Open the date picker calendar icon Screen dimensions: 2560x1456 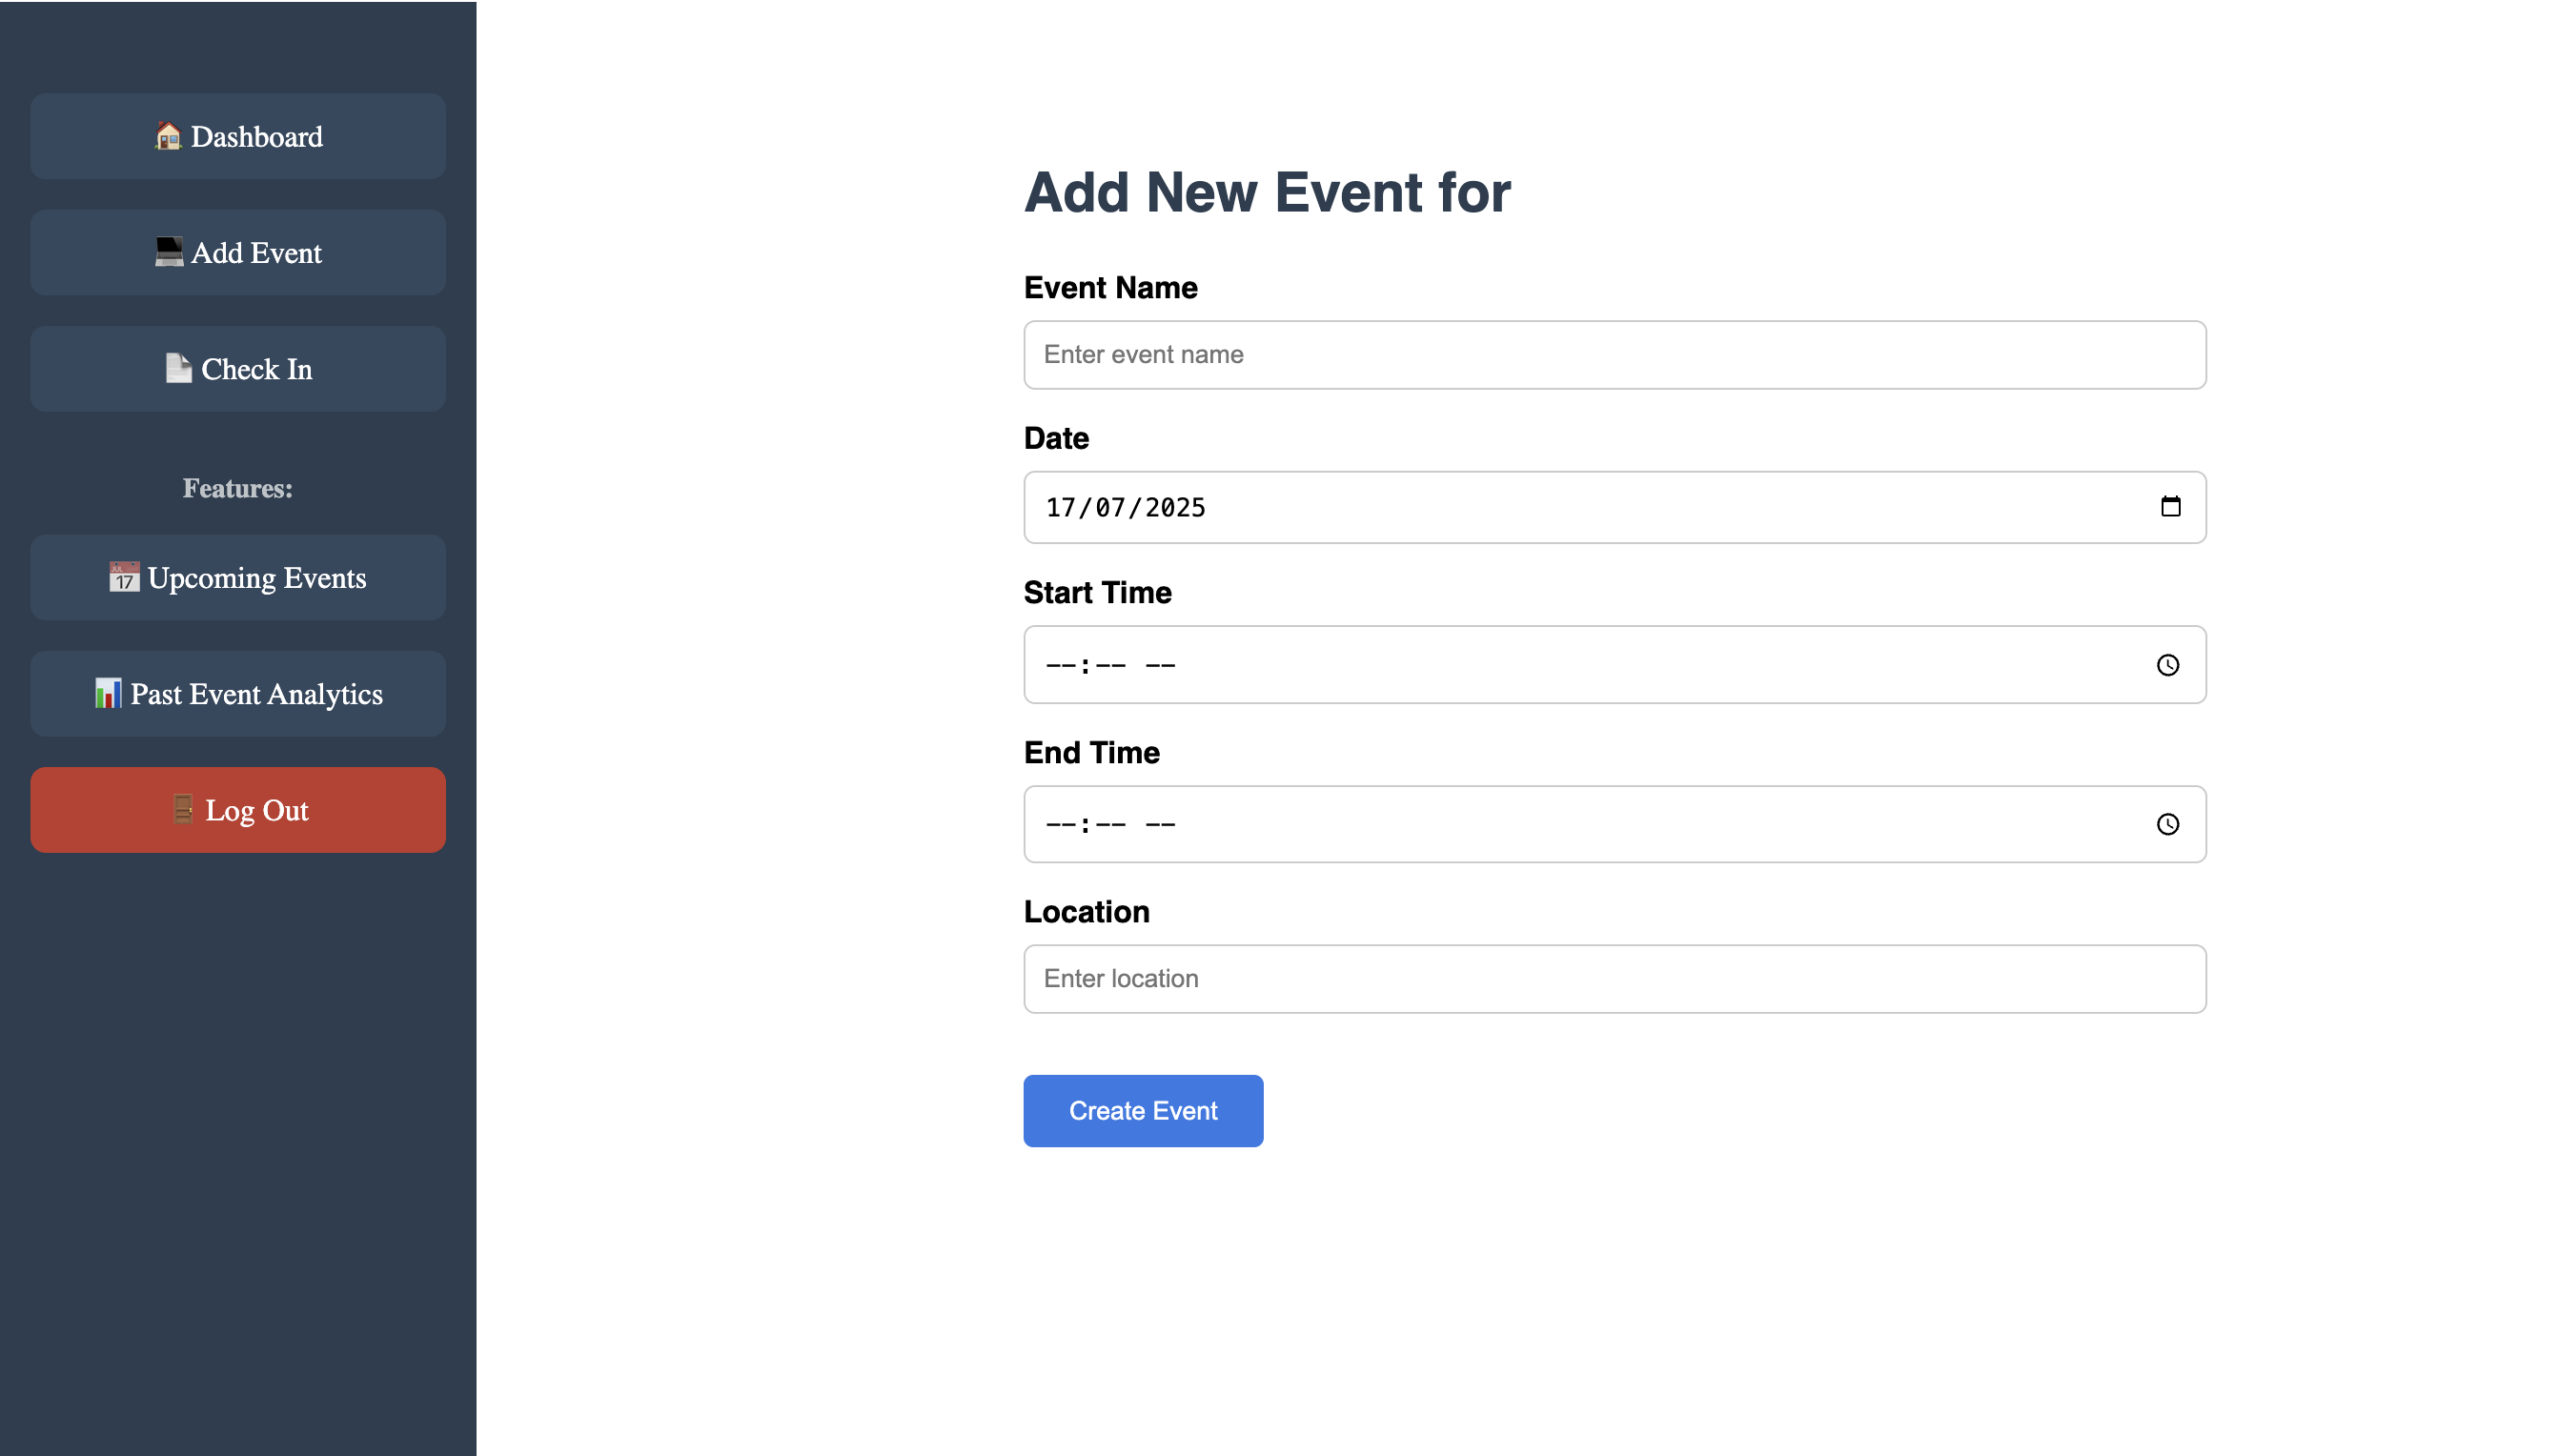(2170, 506)
